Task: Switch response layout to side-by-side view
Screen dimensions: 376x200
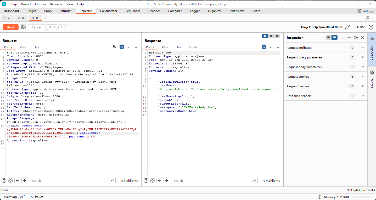Action: [x=265, y=36]
